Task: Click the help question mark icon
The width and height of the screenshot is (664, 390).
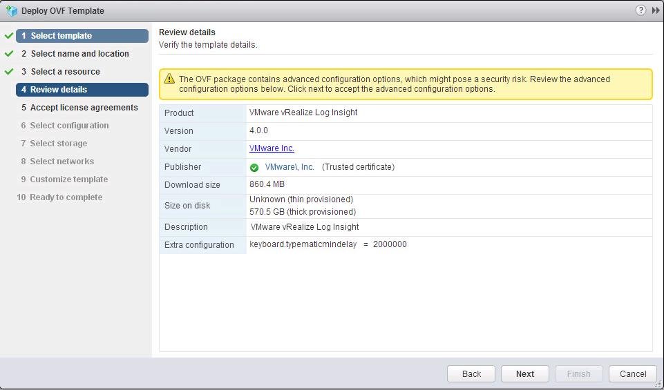Action: click(x=641, y=10)
